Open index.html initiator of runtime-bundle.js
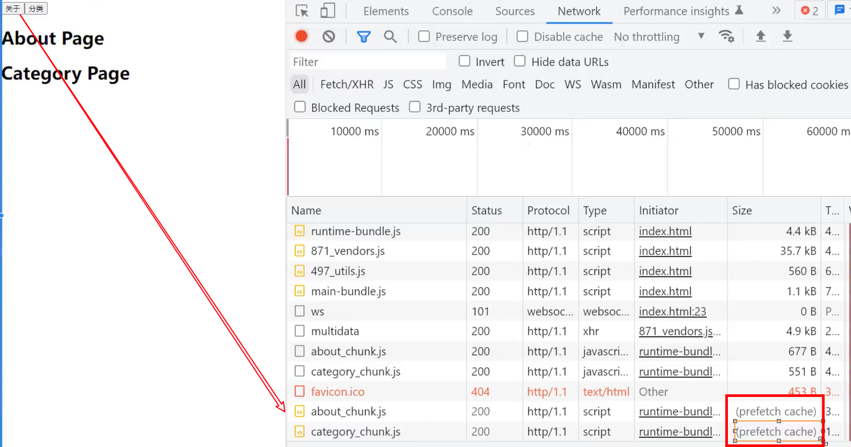Viewport: 851px width, 447px height. click(665, 231)
